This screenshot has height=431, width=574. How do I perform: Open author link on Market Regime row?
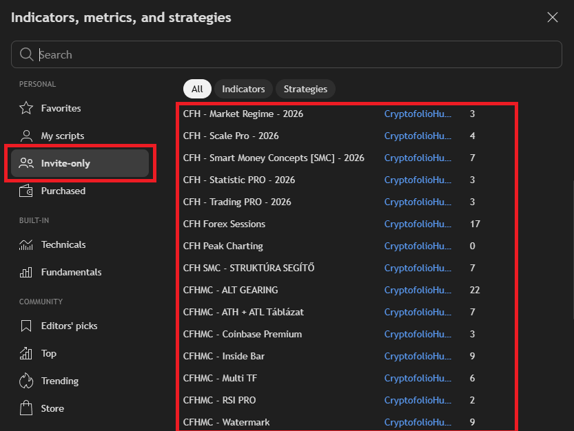pyautogui.click(x=418, y=114)
